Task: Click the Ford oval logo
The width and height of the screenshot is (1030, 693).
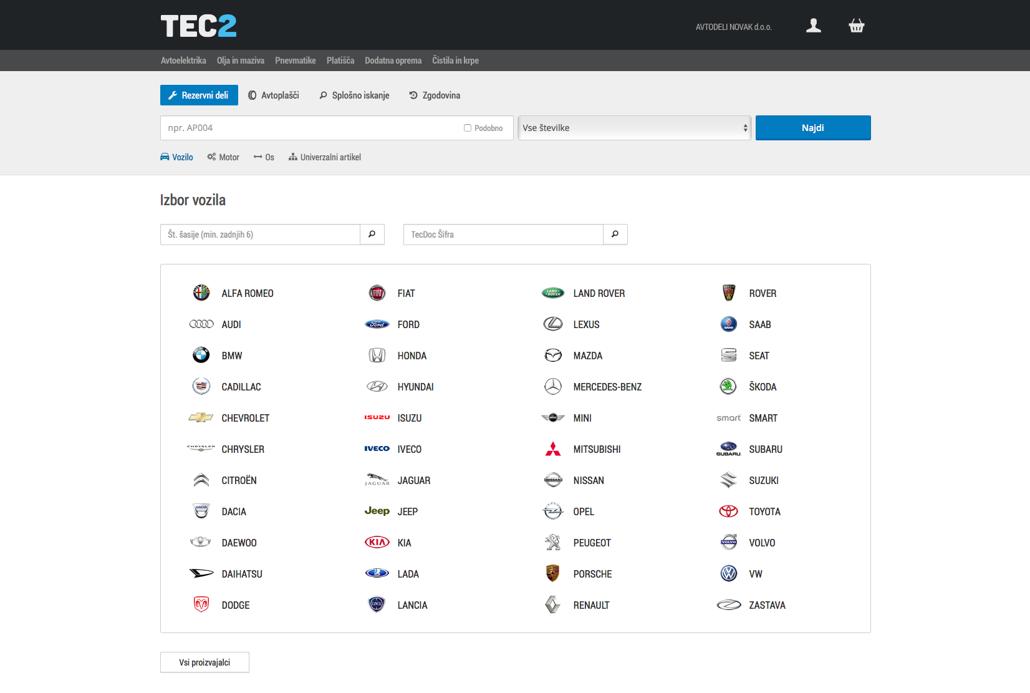Action: tap(377, 324)
